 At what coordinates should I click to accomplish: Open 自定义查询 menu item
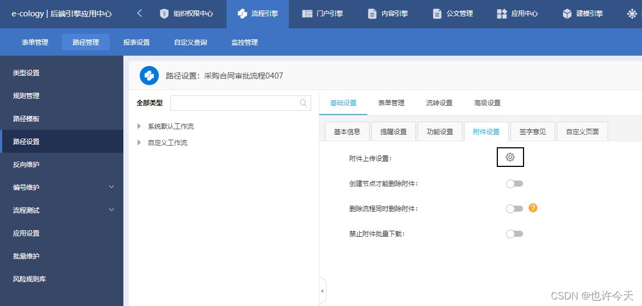[191, 42]
